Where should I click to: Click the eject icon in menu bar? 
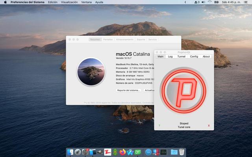(x=196, y=2)
